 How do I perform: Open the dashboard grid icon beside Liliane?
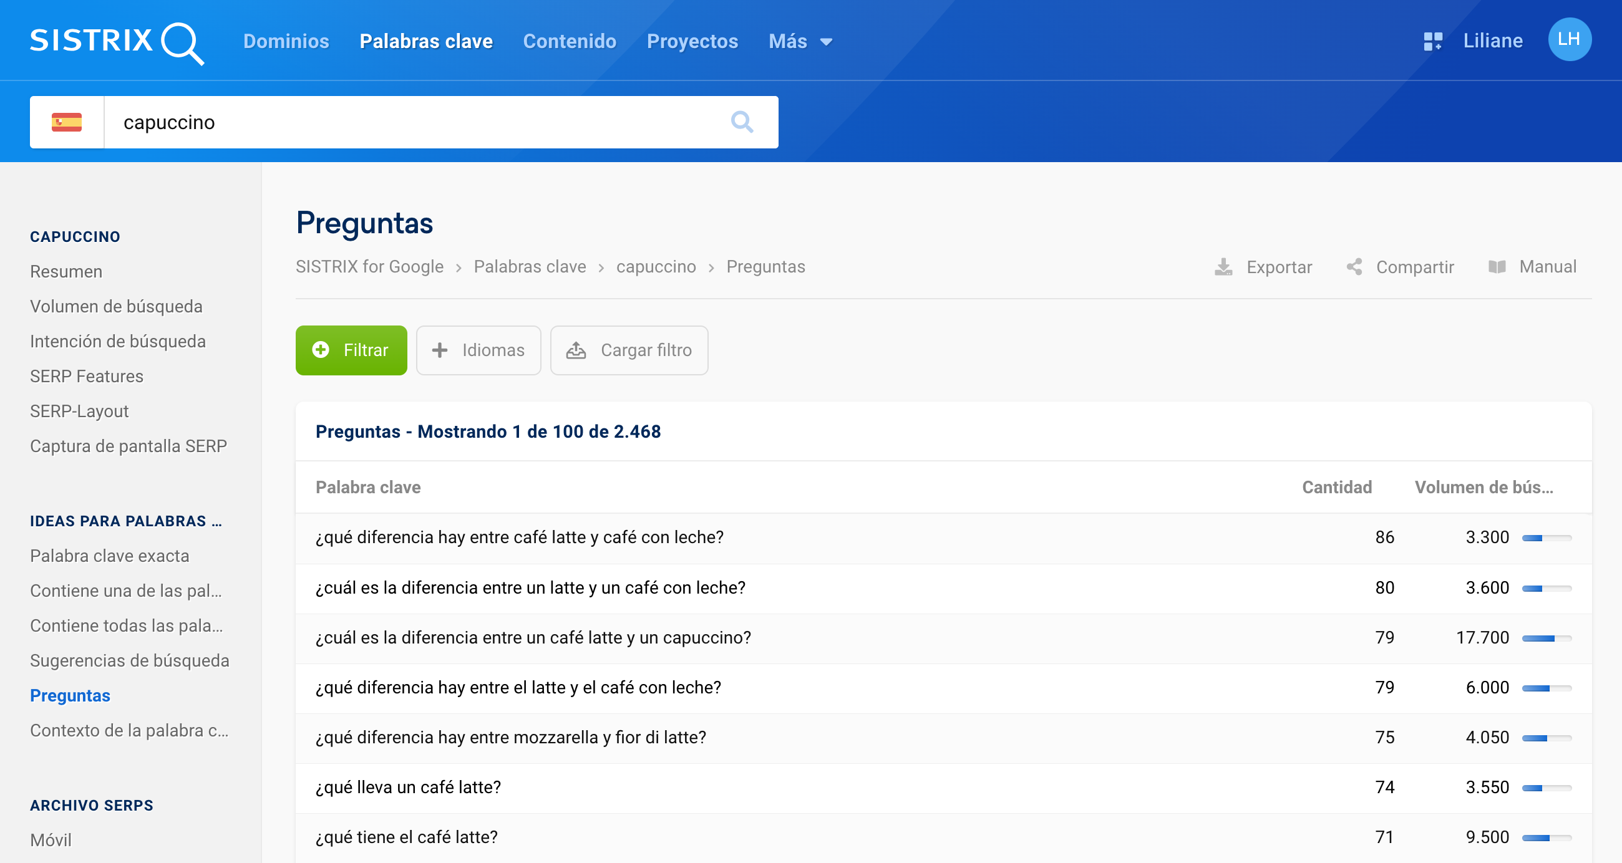(x=1432, y=41)
